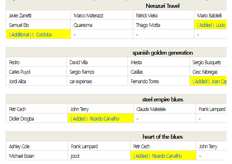Select the Marco Materazzi cell
Screen dimensions: 232x164
tap(101, 15)
